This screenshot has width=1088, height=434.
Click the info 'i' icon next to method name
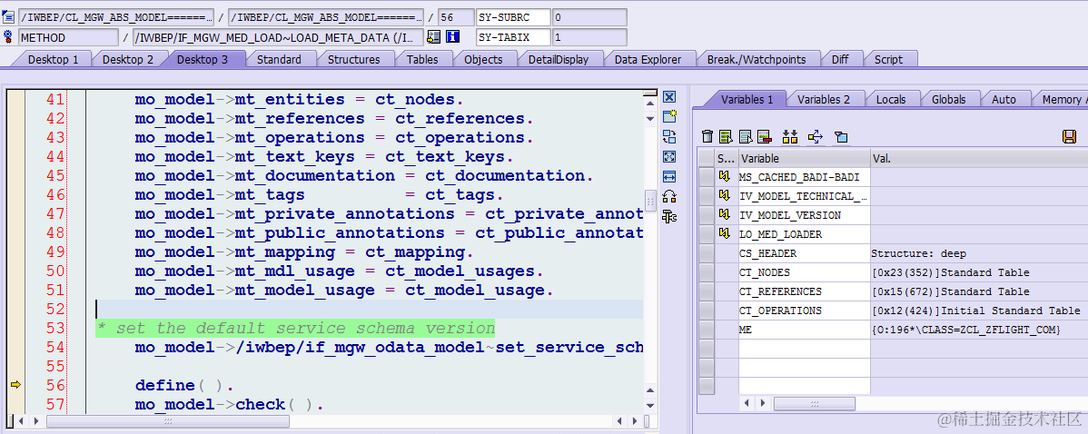pos(453,37)
